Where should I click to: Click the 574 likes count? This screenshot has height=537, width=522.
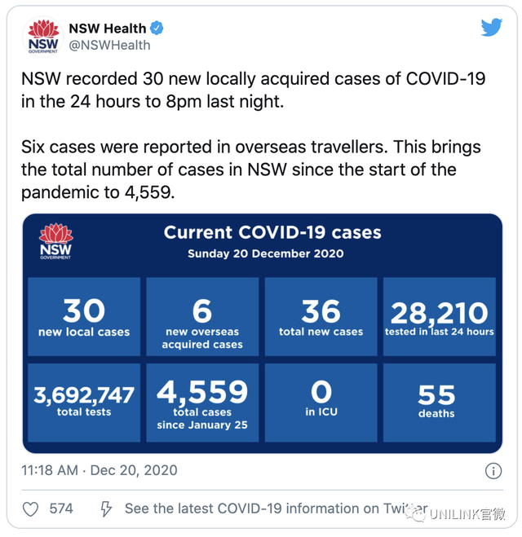pyautogui.click(x=61, y=508)
